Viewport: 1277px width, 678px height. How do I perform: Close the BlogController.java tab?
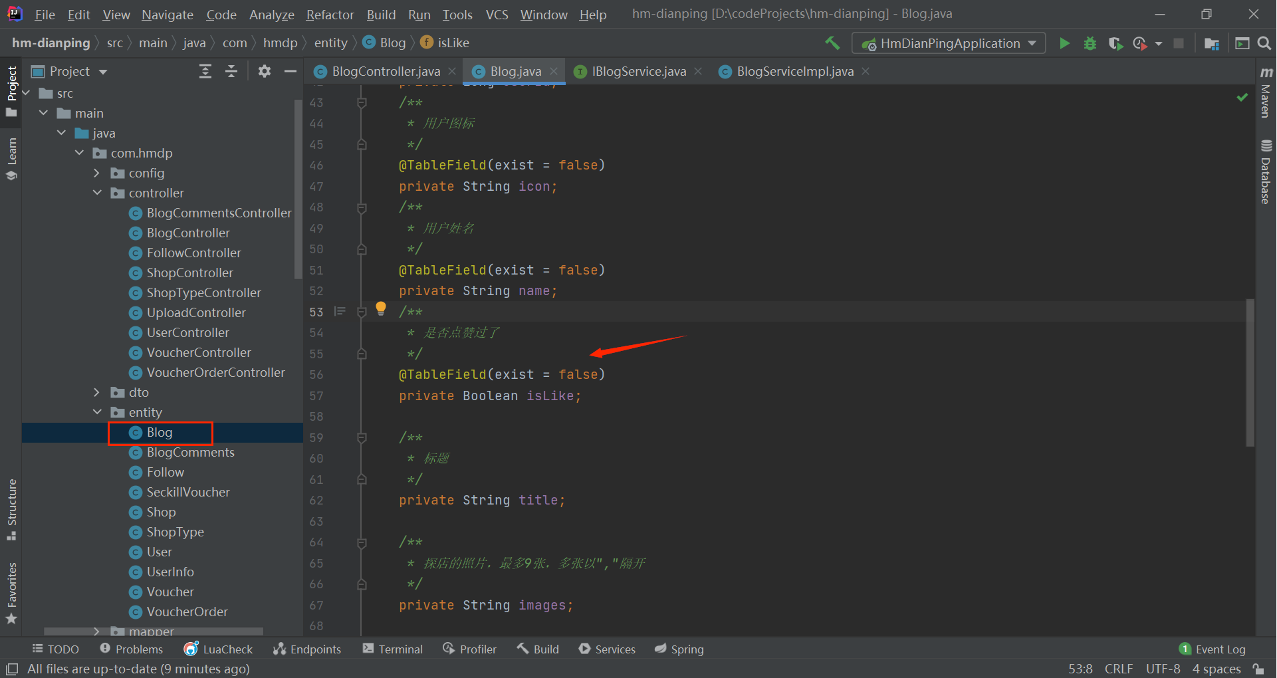click(452, 71)
